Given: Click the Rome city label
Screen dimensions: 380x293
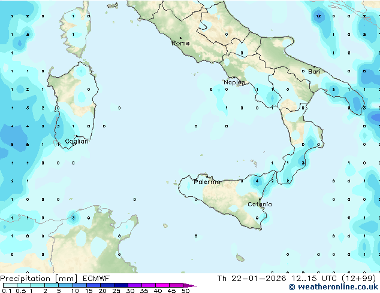Looking at the screenshot, I should click(180, 43).
